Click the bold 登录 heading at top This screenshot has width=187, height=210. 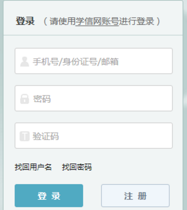point(25,21)
